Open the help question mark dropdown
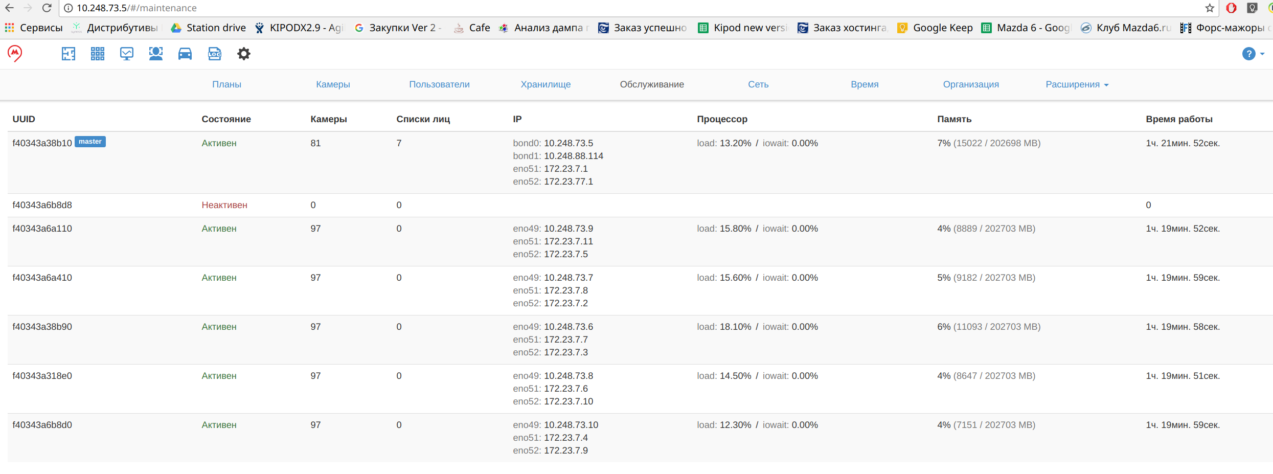 pyautogui.click(x=1253, y=54)
